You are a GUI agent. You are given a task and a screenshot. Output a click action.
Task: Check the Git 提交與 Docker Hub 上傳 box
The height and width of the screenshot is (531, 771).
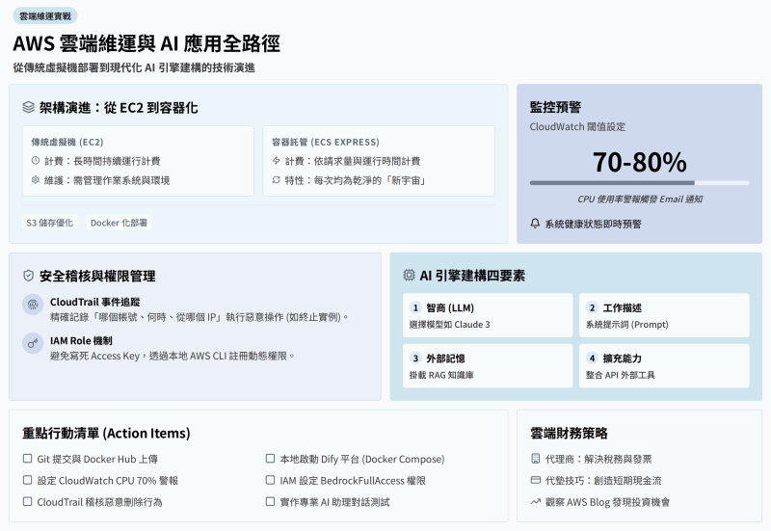[x=28, y=459]
